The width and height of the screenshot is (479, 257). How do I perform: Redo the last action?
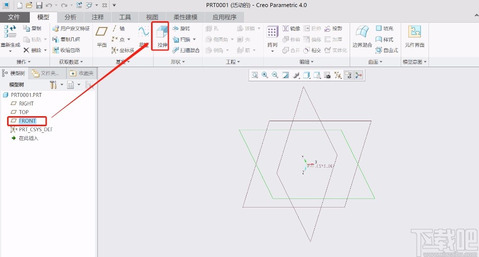click(64, 5)
